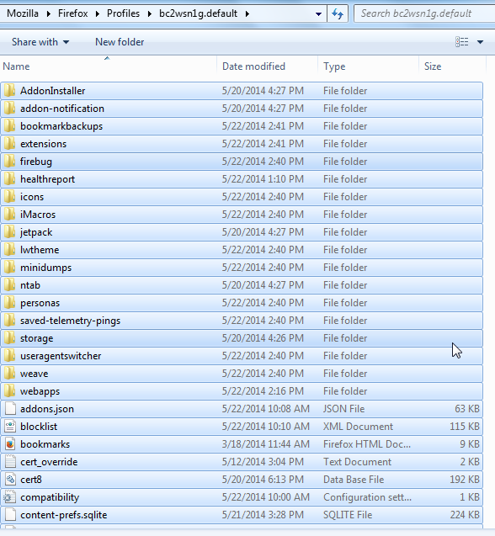Click the 'SQLITE File' type cell
This screenshot has width=495, height=536.
348,515
